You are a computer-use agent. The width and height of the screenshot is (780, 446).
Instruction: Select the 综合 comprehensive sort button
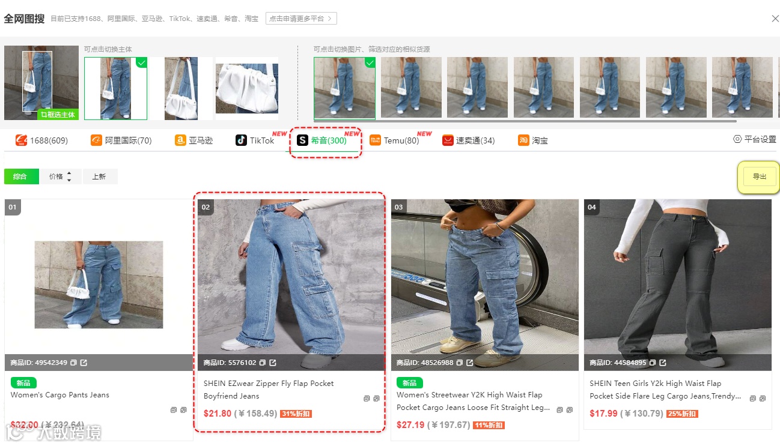[x=20, y=176]
